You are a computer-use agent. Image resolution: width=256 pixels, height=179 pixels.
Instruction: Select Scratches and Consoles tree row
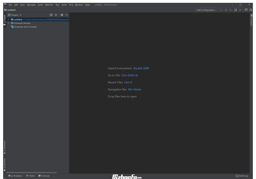pyautogui.click(x=38, y=27)
